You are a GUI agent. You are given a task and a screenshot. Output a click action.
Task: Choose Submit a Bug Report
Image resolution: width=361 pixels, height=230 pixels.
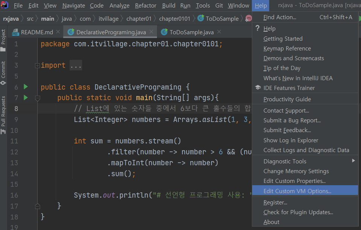[x=305, y=120]
